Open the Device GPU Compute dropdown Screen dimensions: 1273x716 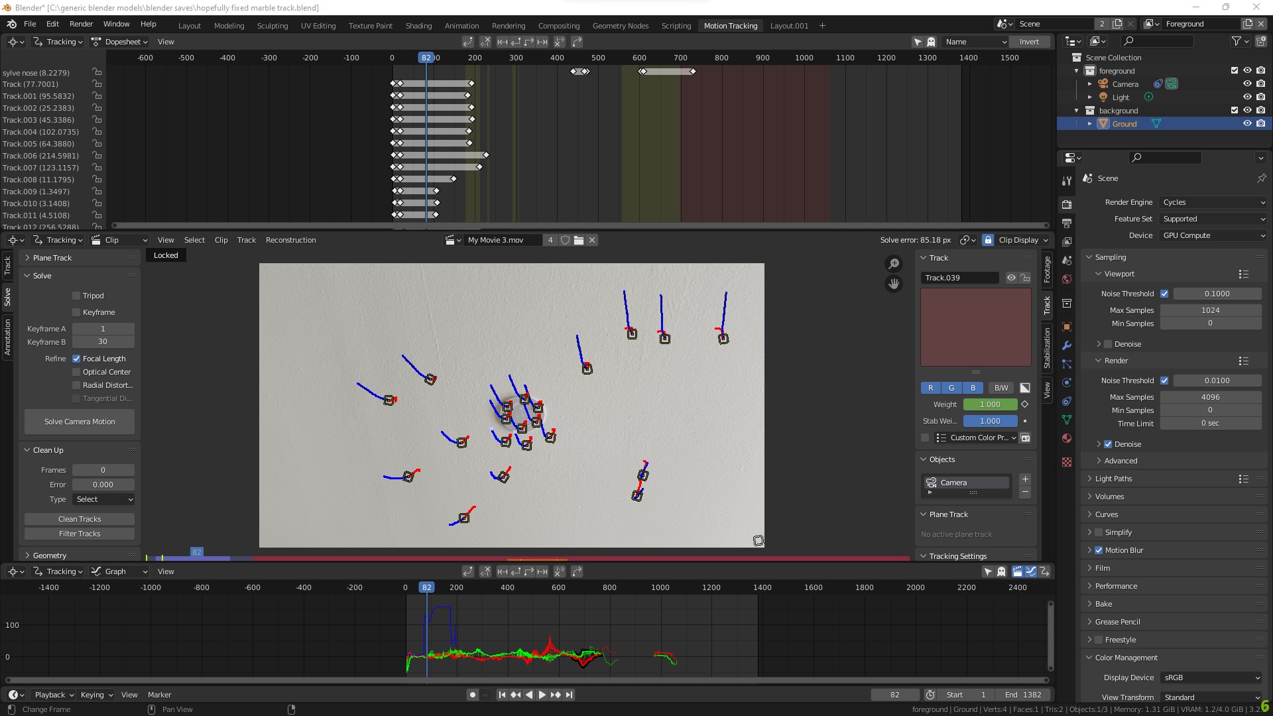tap(1213, 235)
